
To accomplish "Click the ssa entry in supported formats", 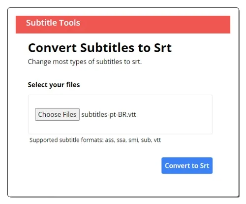I will pyautogui.click(x=122, y=140).
